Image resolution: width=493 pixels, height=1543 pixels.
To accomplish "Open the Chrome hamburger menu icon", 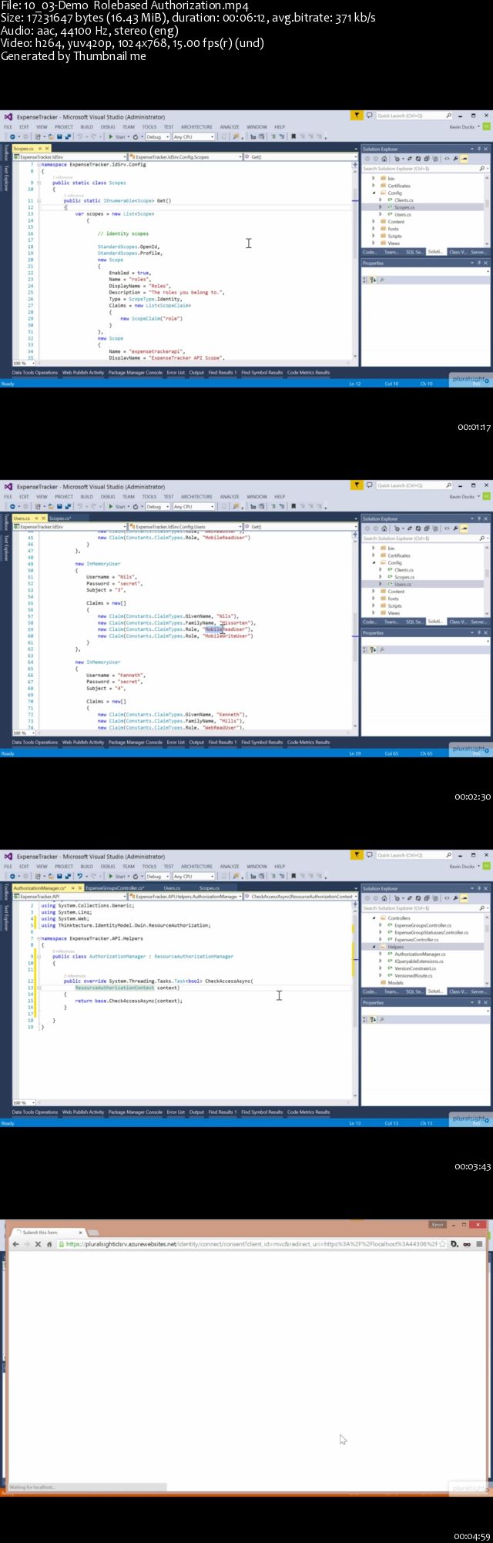I will [x=479, y=1244].
